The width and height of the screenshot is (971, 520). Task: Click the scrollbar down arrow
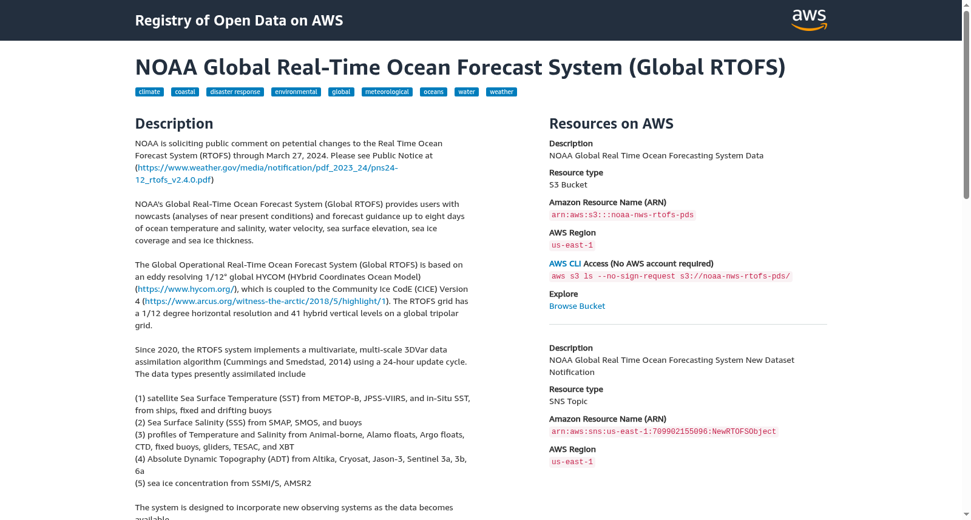pyautogui.click(x=966, y=515)
